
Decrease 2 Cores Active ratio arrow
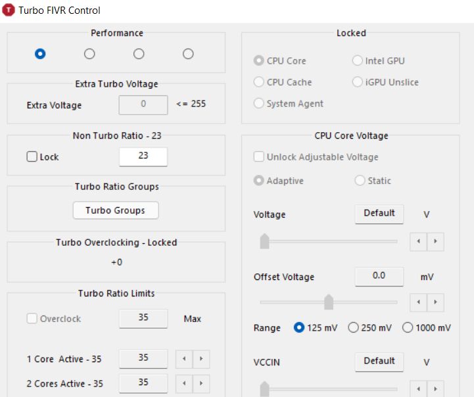pos(184,383)
